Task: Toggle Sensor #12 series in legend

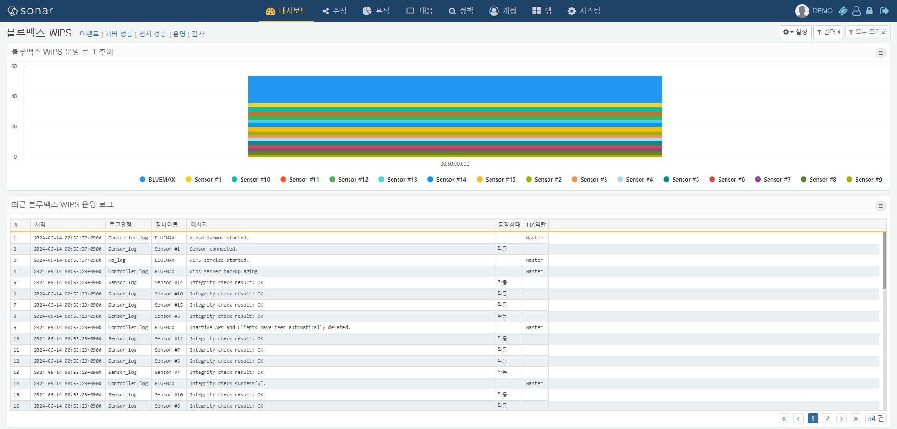Action: pos(349,179)
